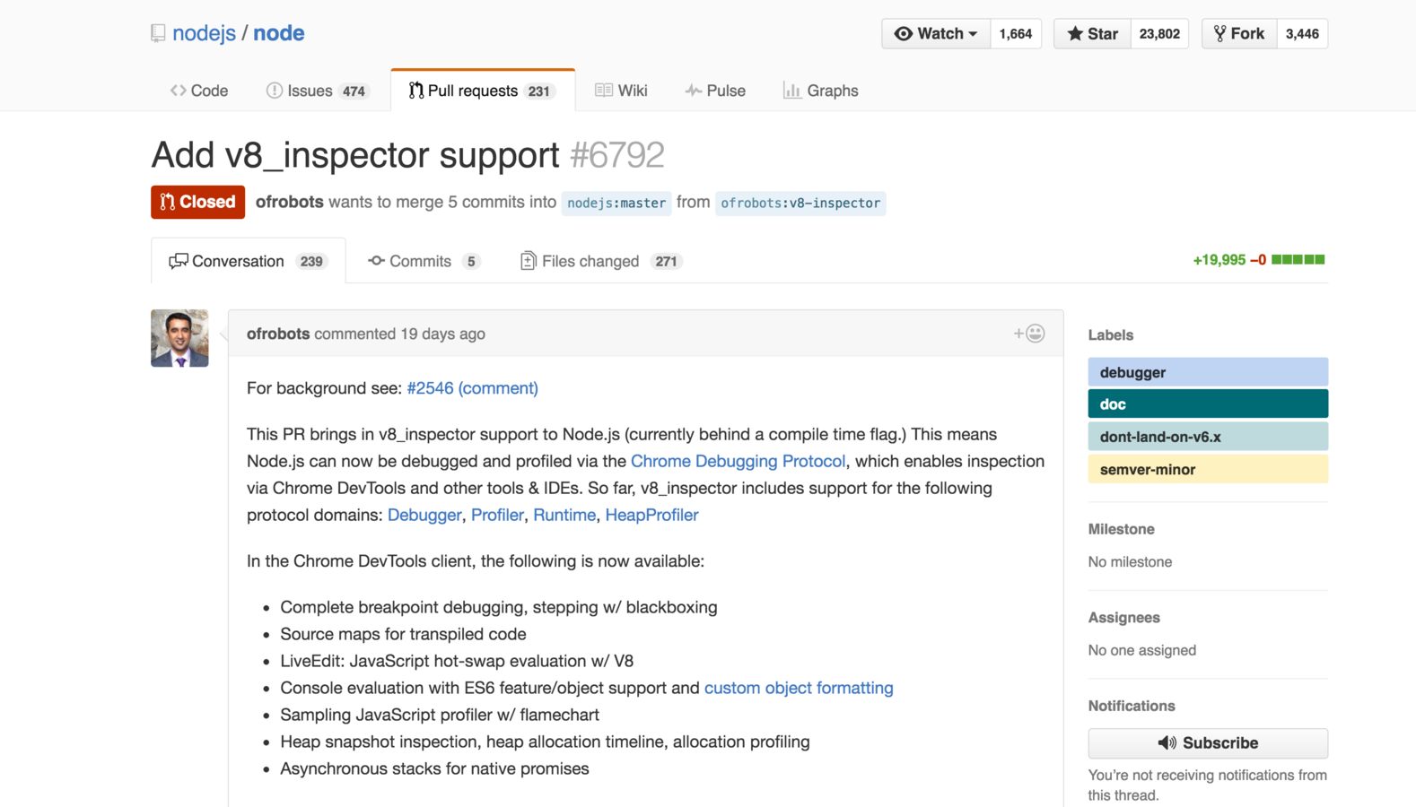The height and width of the screenshot is (807, 1416).
Task: Star the repository
Action: (x=1092, y=34)
